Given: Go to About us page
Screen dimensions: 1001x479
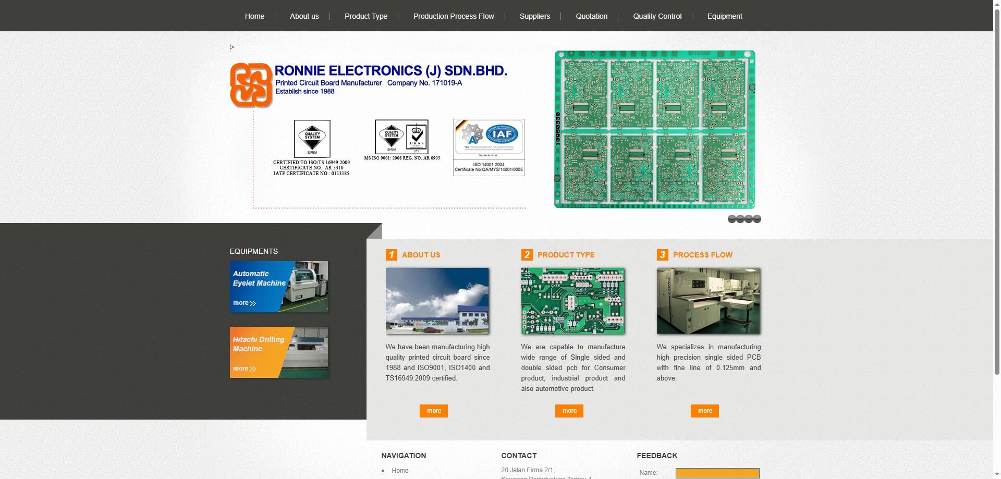Looking at the screenshot, I should (x=304, y=16).
